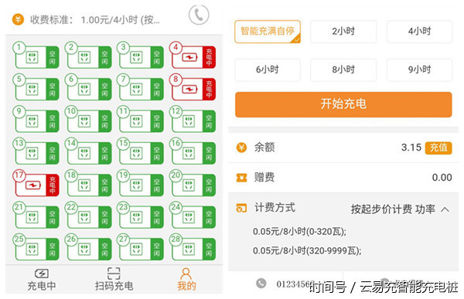Open charging socket number 4
The width and height of the screenshot is (464, 299).
(193, 56)
